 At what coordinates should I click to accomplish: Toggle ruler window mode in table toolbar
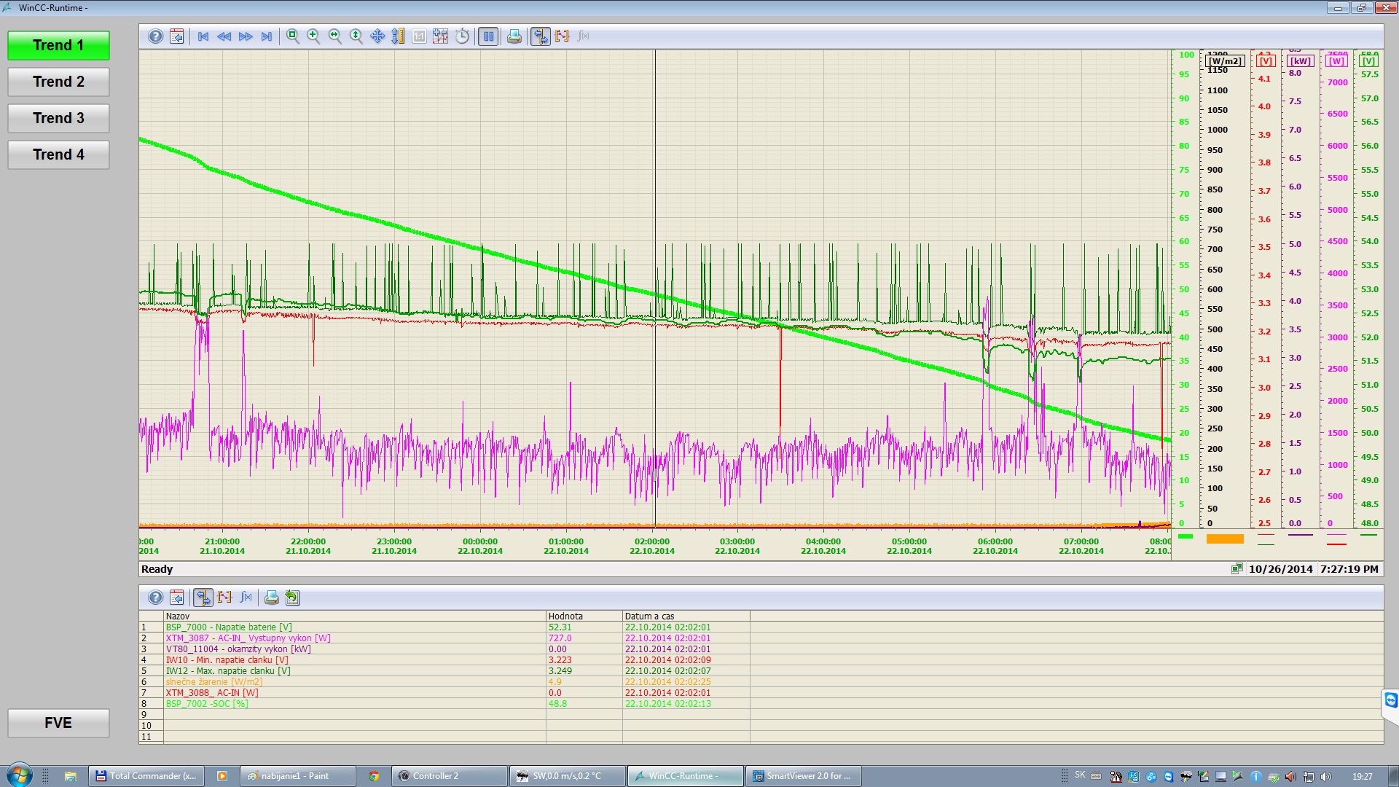203,598
